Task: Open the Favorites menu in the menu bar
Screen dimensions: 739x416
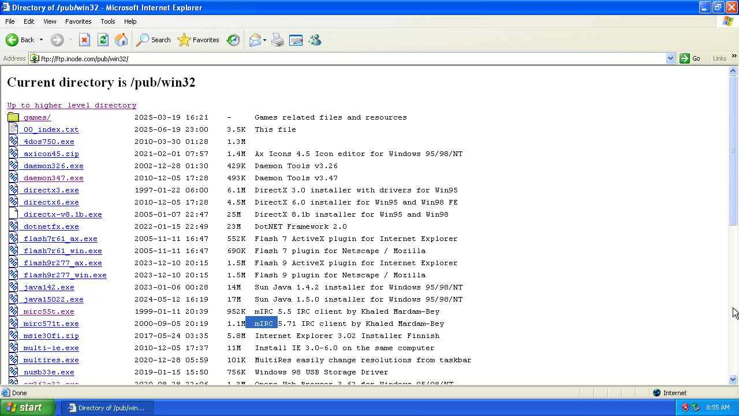Action: tap(78, 21)
